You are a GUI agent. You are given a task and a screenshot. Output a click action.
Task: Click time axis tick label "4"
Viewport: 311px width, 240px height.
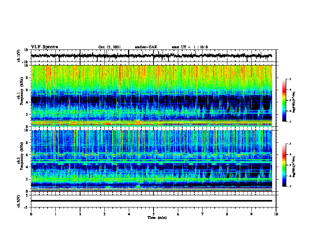click(129, 214)
